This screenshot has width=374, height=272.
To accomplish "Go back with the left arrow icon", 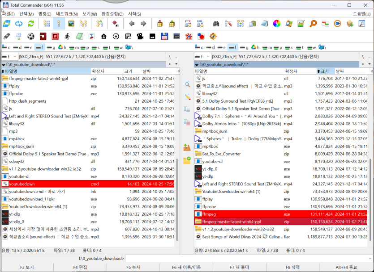I will pyautogui.click(x=131, y=24).
